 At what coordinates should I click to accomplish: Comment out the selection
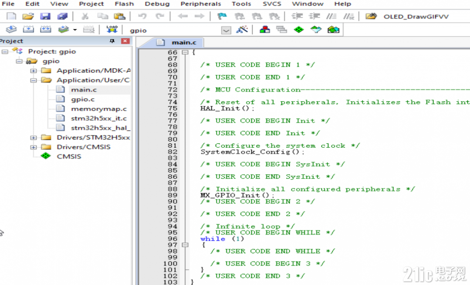click(331, 16)
